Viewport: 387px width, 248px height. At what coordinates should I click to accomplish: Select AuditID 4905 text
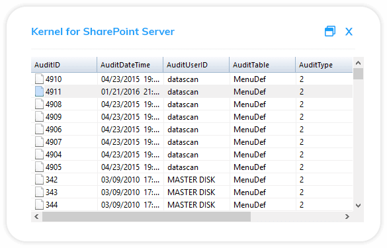[x=54, y=167]
